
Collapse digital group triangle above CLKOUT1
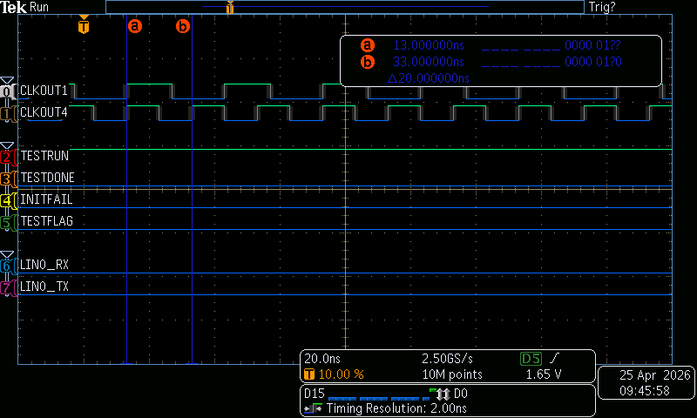point(7,80)
